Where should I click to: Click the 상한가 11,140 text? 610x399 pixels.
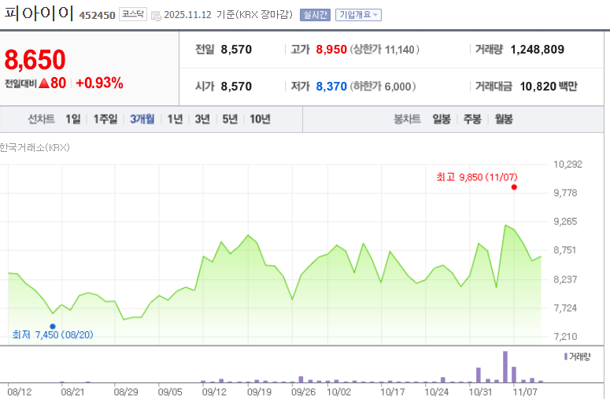[x=384, y=50]
